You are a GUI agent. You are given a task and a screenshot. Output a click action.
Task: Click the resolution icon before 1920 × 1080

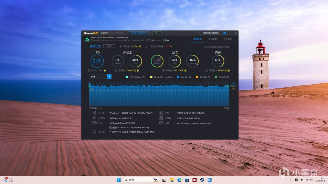89,71
